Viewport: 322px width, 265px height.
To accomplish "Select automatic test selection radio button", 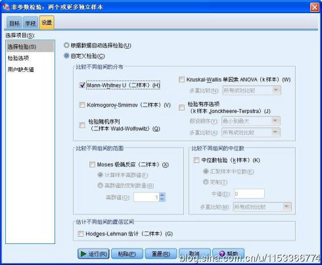I will coord(66,45).
